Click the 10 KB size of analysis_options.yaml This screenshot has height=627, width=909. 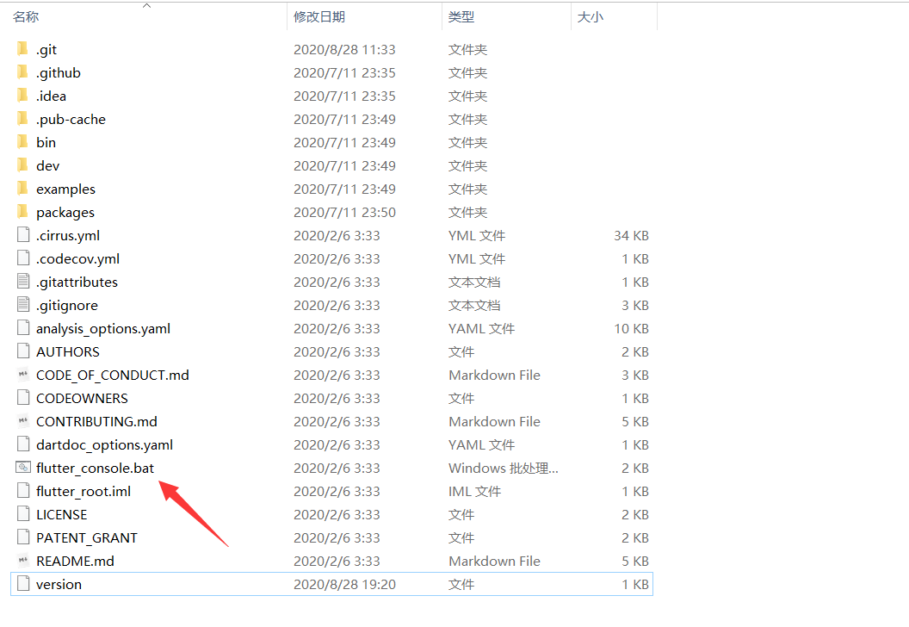631,328
